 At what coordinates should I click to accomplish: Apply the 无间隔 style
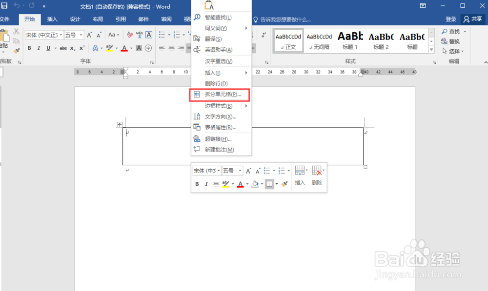point(319,40)
